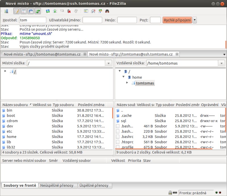227x196 pixels.
Task: Toggle the local directory tree display
Action: tap(24, 11)
